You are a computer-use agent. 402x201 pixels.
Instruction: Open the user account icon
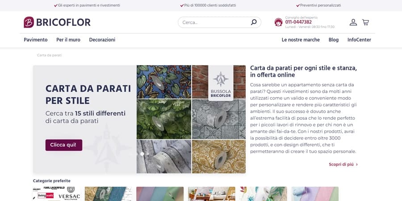[353, 22]
